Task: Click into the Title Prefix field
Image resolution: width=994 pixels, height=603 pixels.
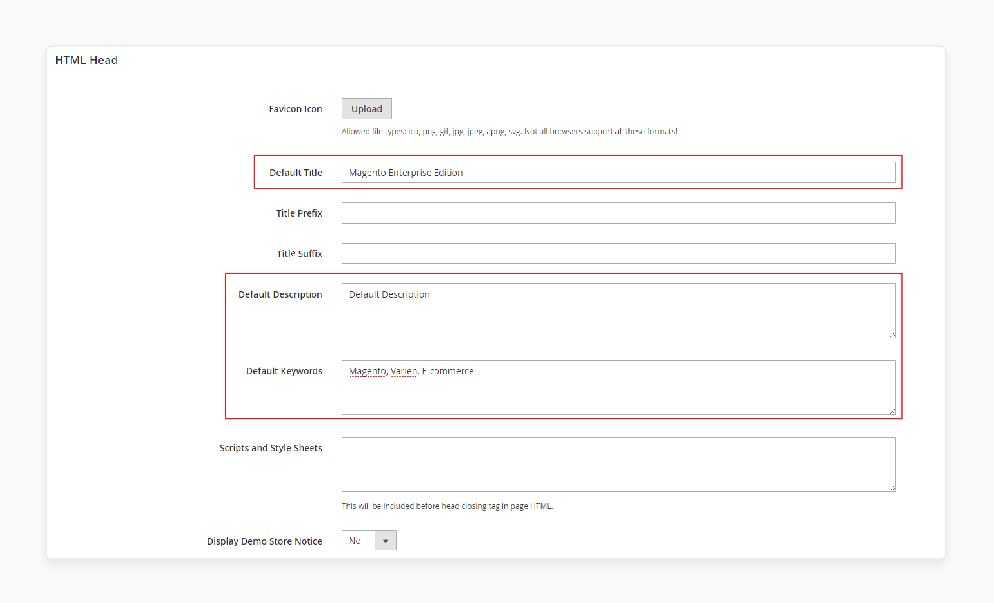Action: click(x=618, y=213)
